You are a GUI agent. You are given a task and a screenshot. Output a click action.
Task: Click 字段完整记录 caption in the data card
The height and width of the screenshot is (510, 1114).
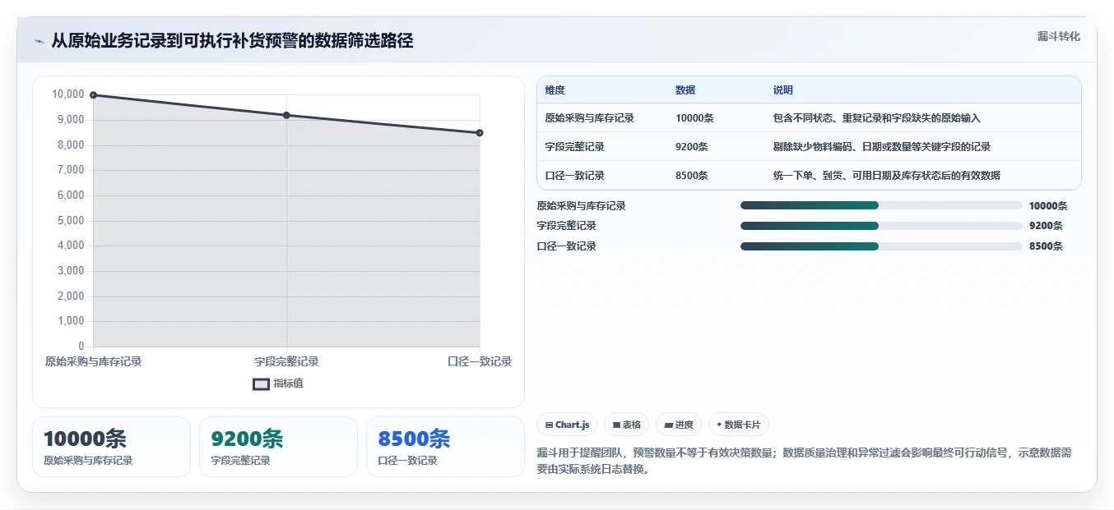point(240,461)
